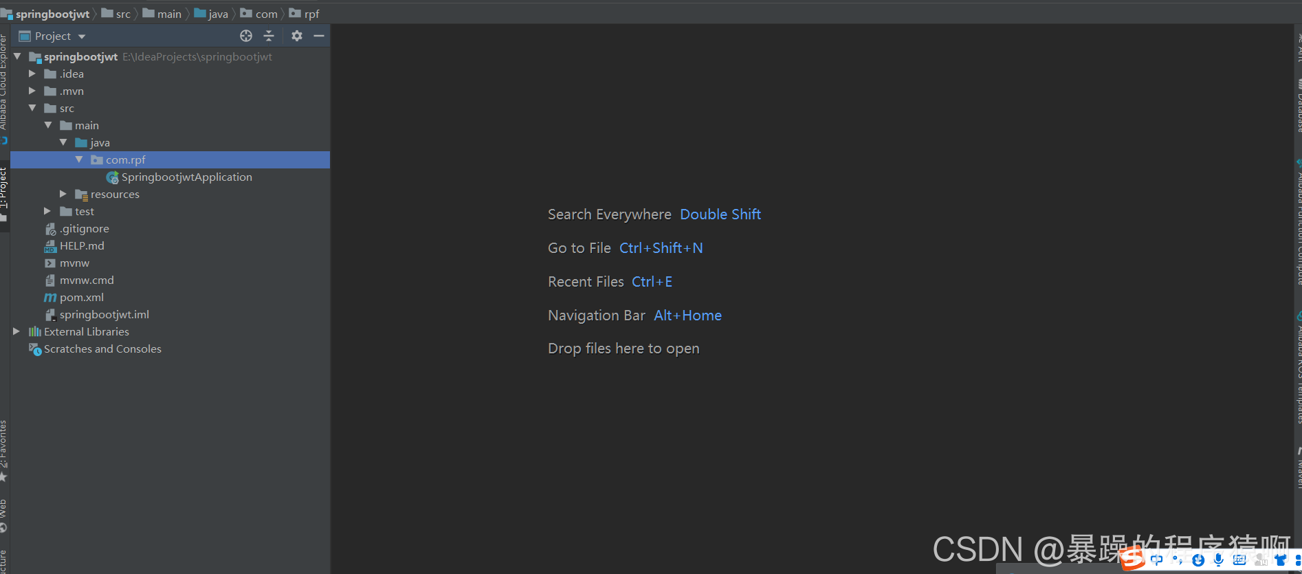This screenshot has height=574, width=1302.
Task: Select the External Libraries label
Action: tap(87, 331)
